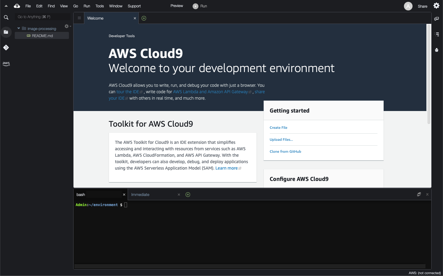Click the user avatar A icon

[408, 6]
